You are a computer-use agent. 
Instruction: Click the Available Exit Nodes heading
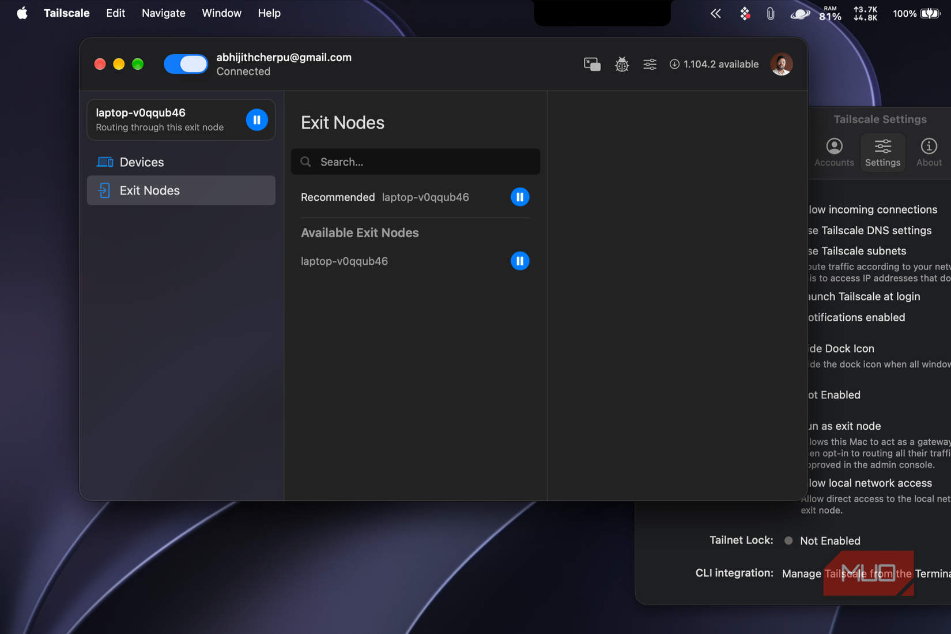[x=360, y=232]
